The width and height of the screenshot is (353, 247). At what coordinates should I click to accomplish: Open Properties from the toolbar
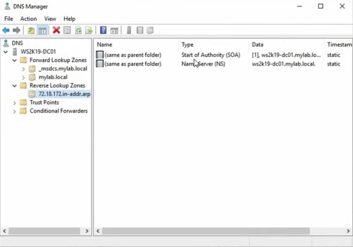tap(67, 30)
